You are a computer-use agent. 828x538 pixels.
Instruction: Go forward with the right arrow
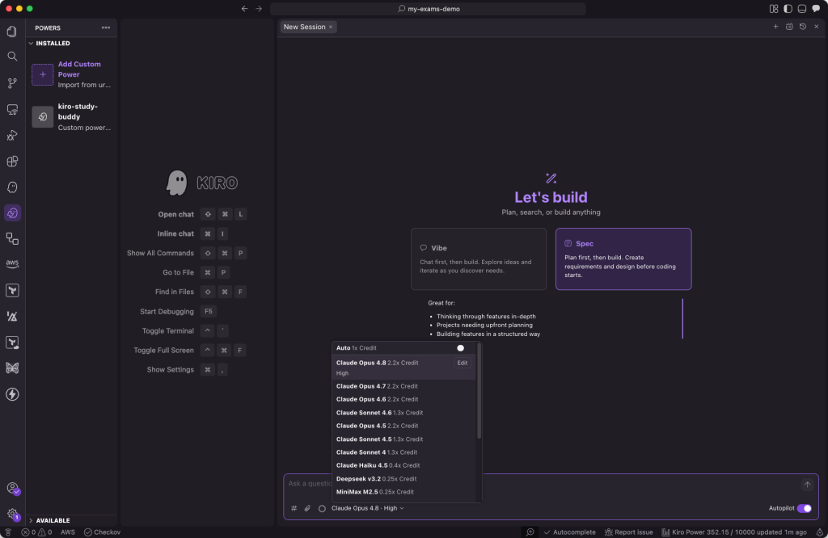point(259,8)
